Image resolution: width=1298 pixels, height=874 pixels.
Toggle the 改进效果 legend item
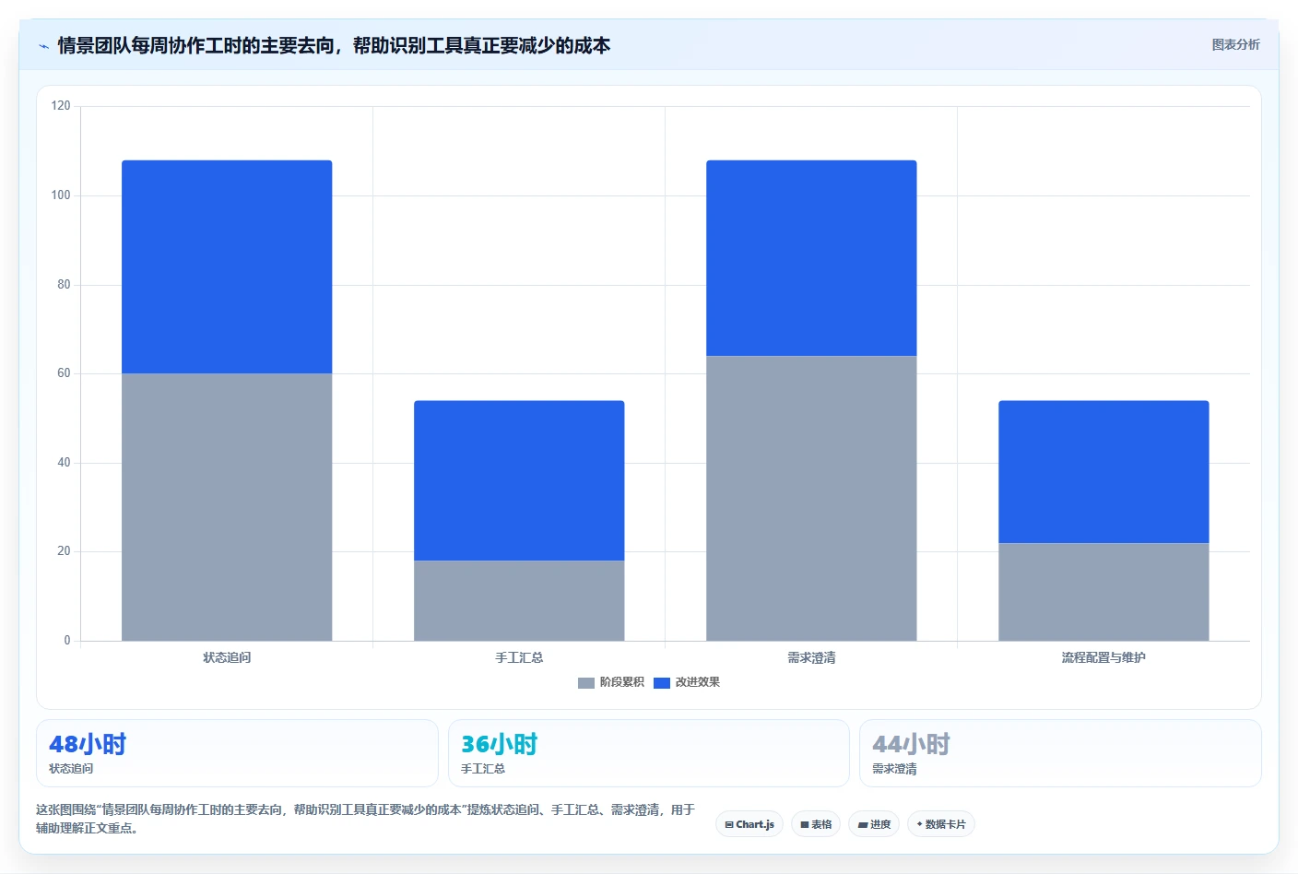coord(687,682)
